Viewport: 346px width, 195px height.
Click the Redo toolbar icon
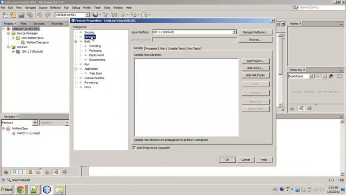[x=48, y=15]
